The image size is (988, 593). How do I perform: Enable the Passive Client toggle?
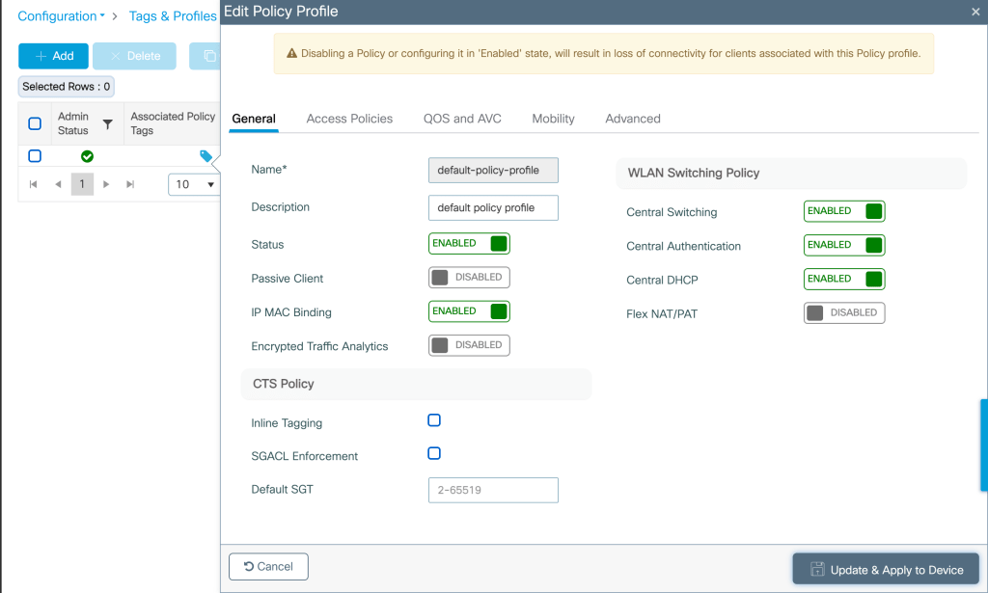coord(469,278)
